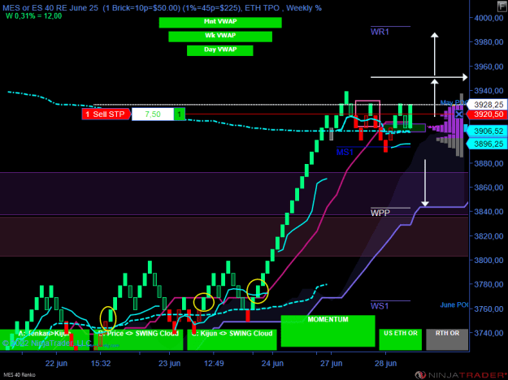Viewport: 508px width, 380px height.
Task: Select the white down arrow near WPP
Action: click(x=425, y=183)
